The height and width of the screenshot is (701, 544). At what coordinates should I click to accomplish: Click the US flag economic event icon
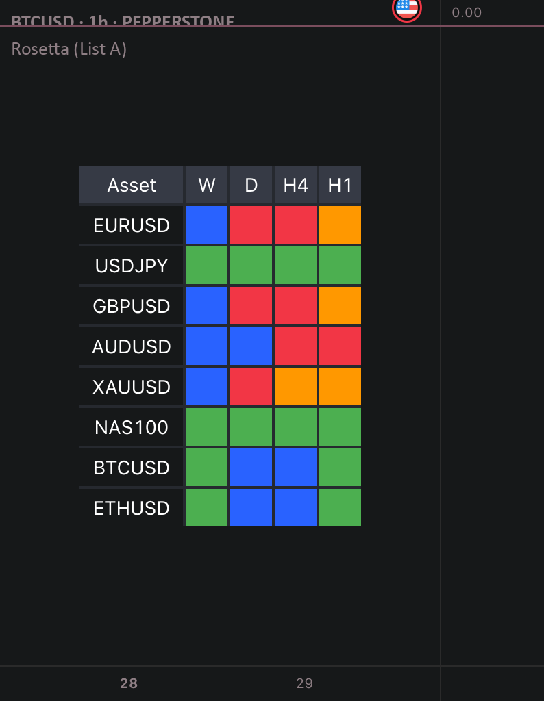(x=407, y=8)
